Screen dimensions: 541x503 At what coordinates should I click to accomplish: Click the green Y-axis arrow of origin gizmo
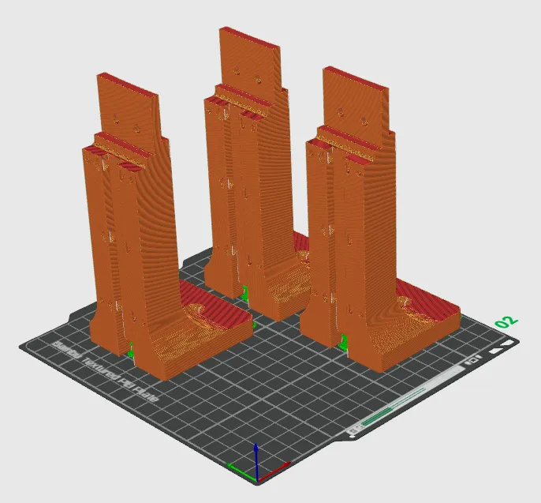point(240,467)
